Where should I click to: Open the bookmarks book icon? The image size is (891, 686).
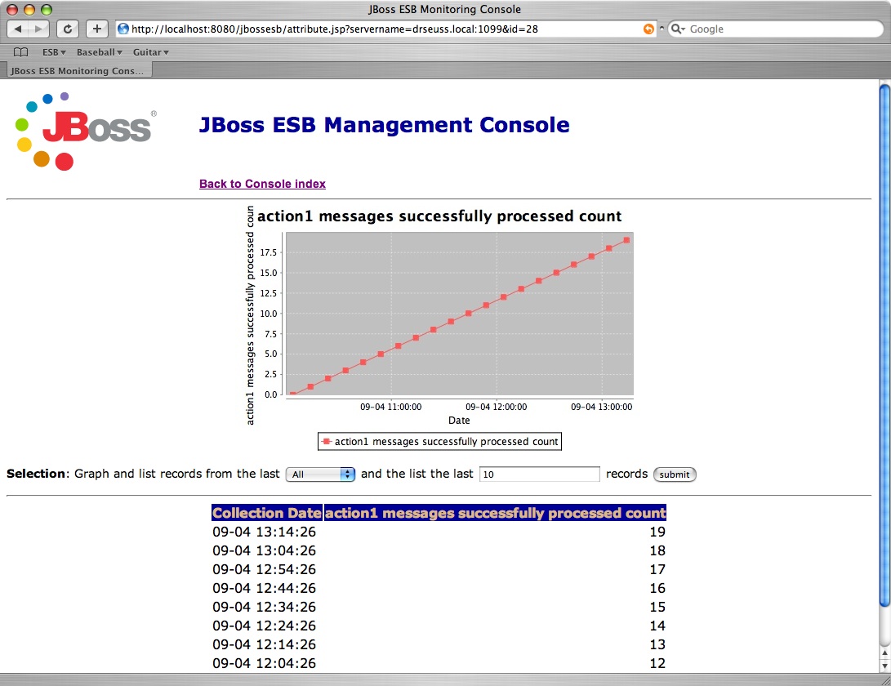click(x=21, y=52)
